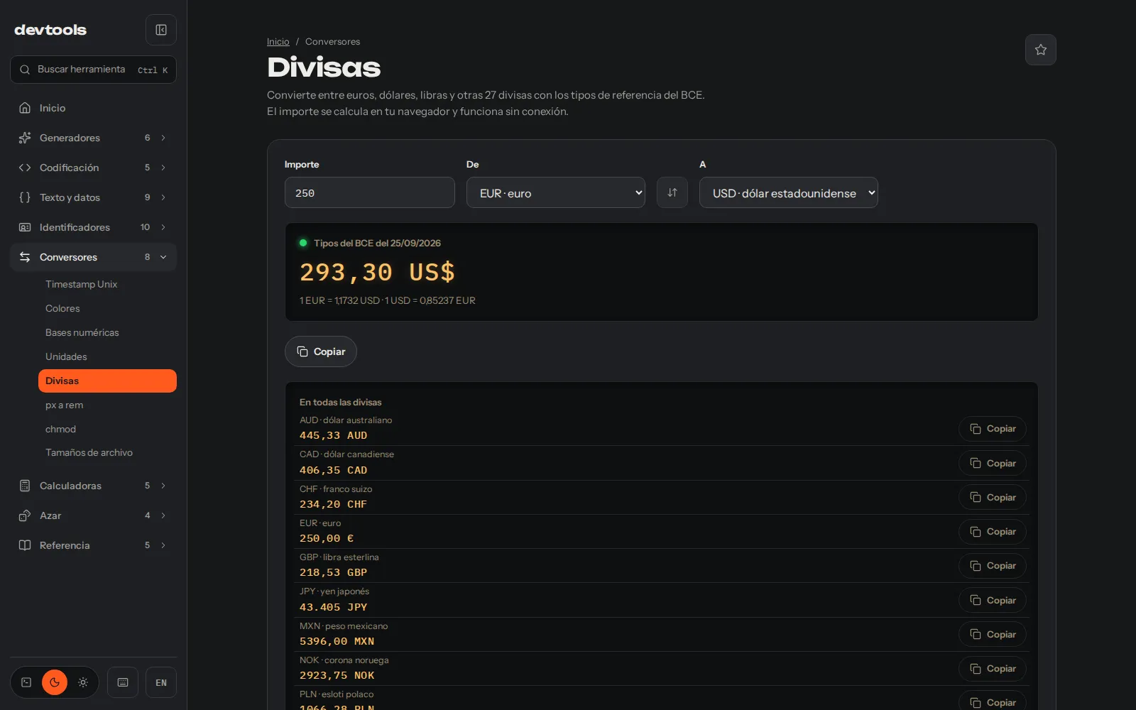
Task: Expand the Identificadores section
Action: (x=93, y=227)
